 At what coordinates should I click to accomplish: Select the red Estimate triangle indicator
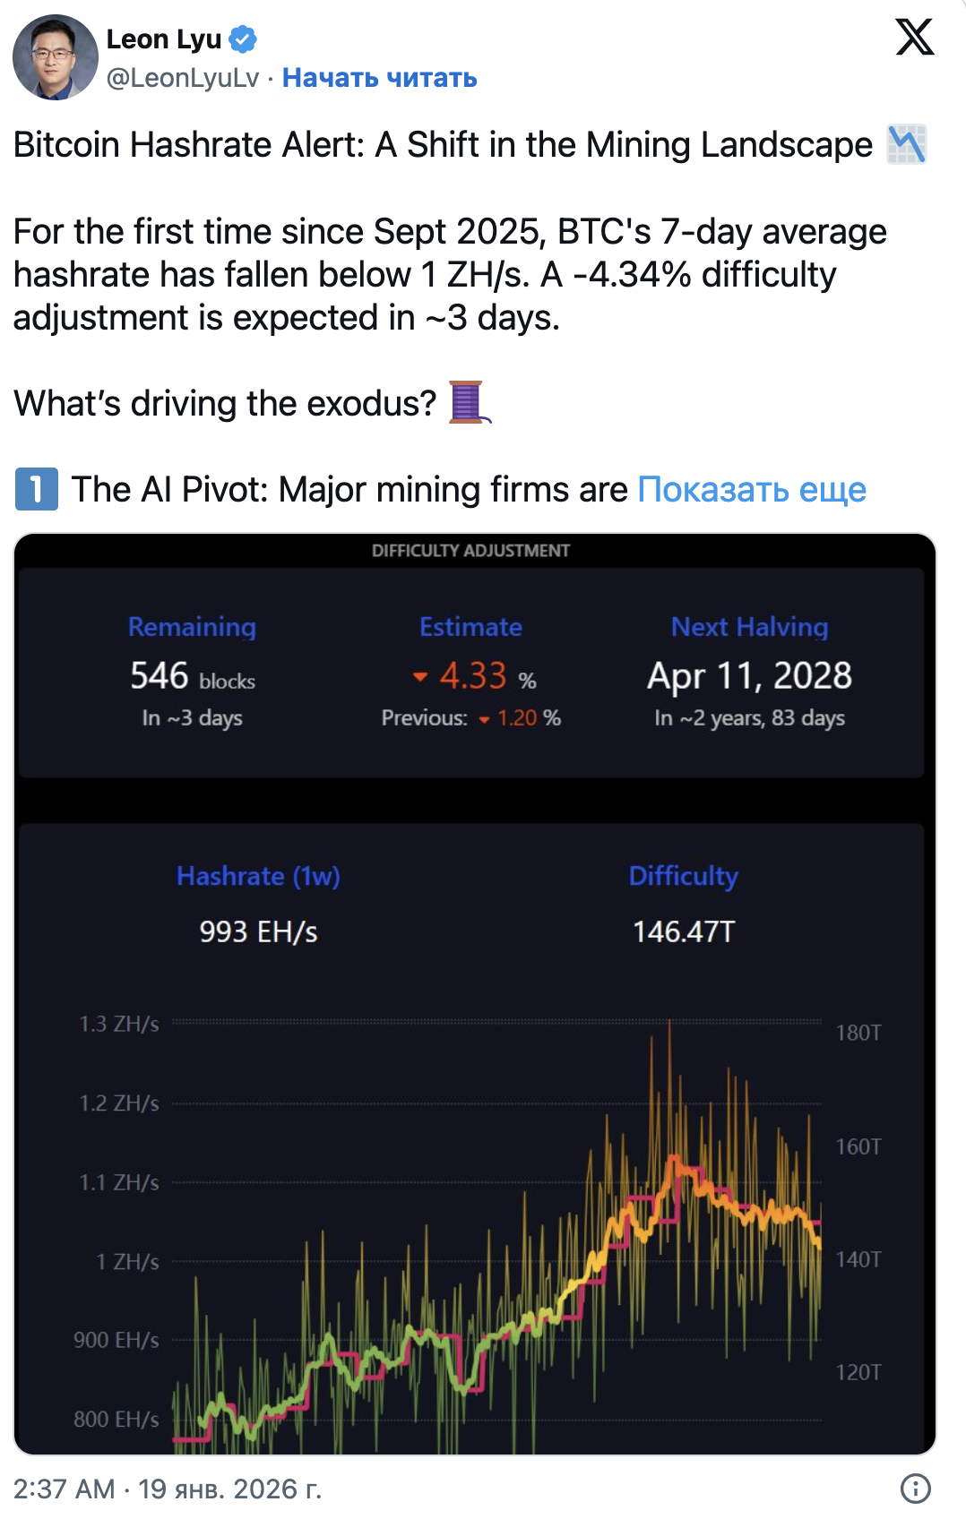pyautogui.click(x=418, y=678)
